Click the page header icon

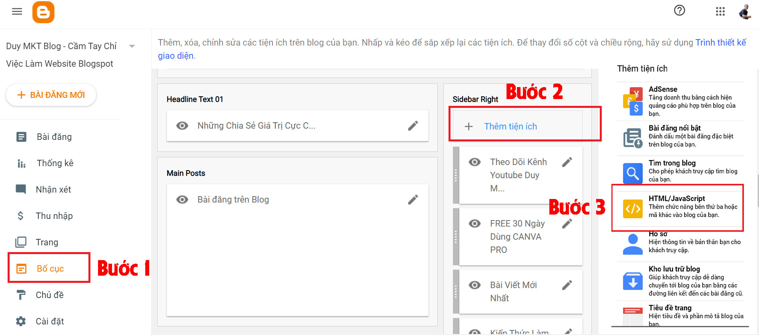pos(633,317)
